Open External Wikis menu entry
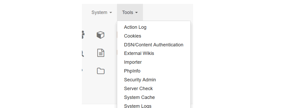 pos(139,53)
